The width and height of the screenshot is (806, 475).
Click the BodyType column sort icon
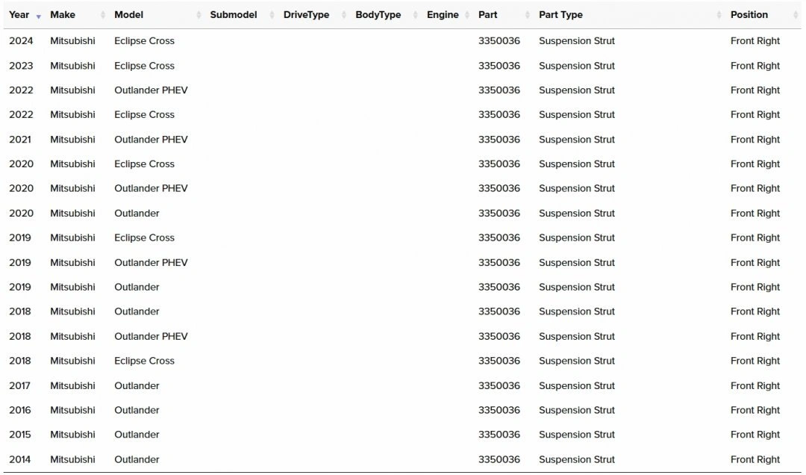pyautogui.click(x=416, y=15)
